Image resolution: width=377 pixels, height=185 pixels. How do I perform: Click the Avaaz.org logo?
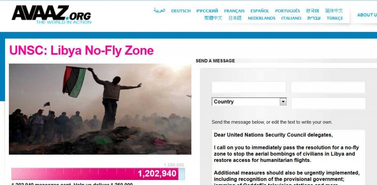coord(51,15)
